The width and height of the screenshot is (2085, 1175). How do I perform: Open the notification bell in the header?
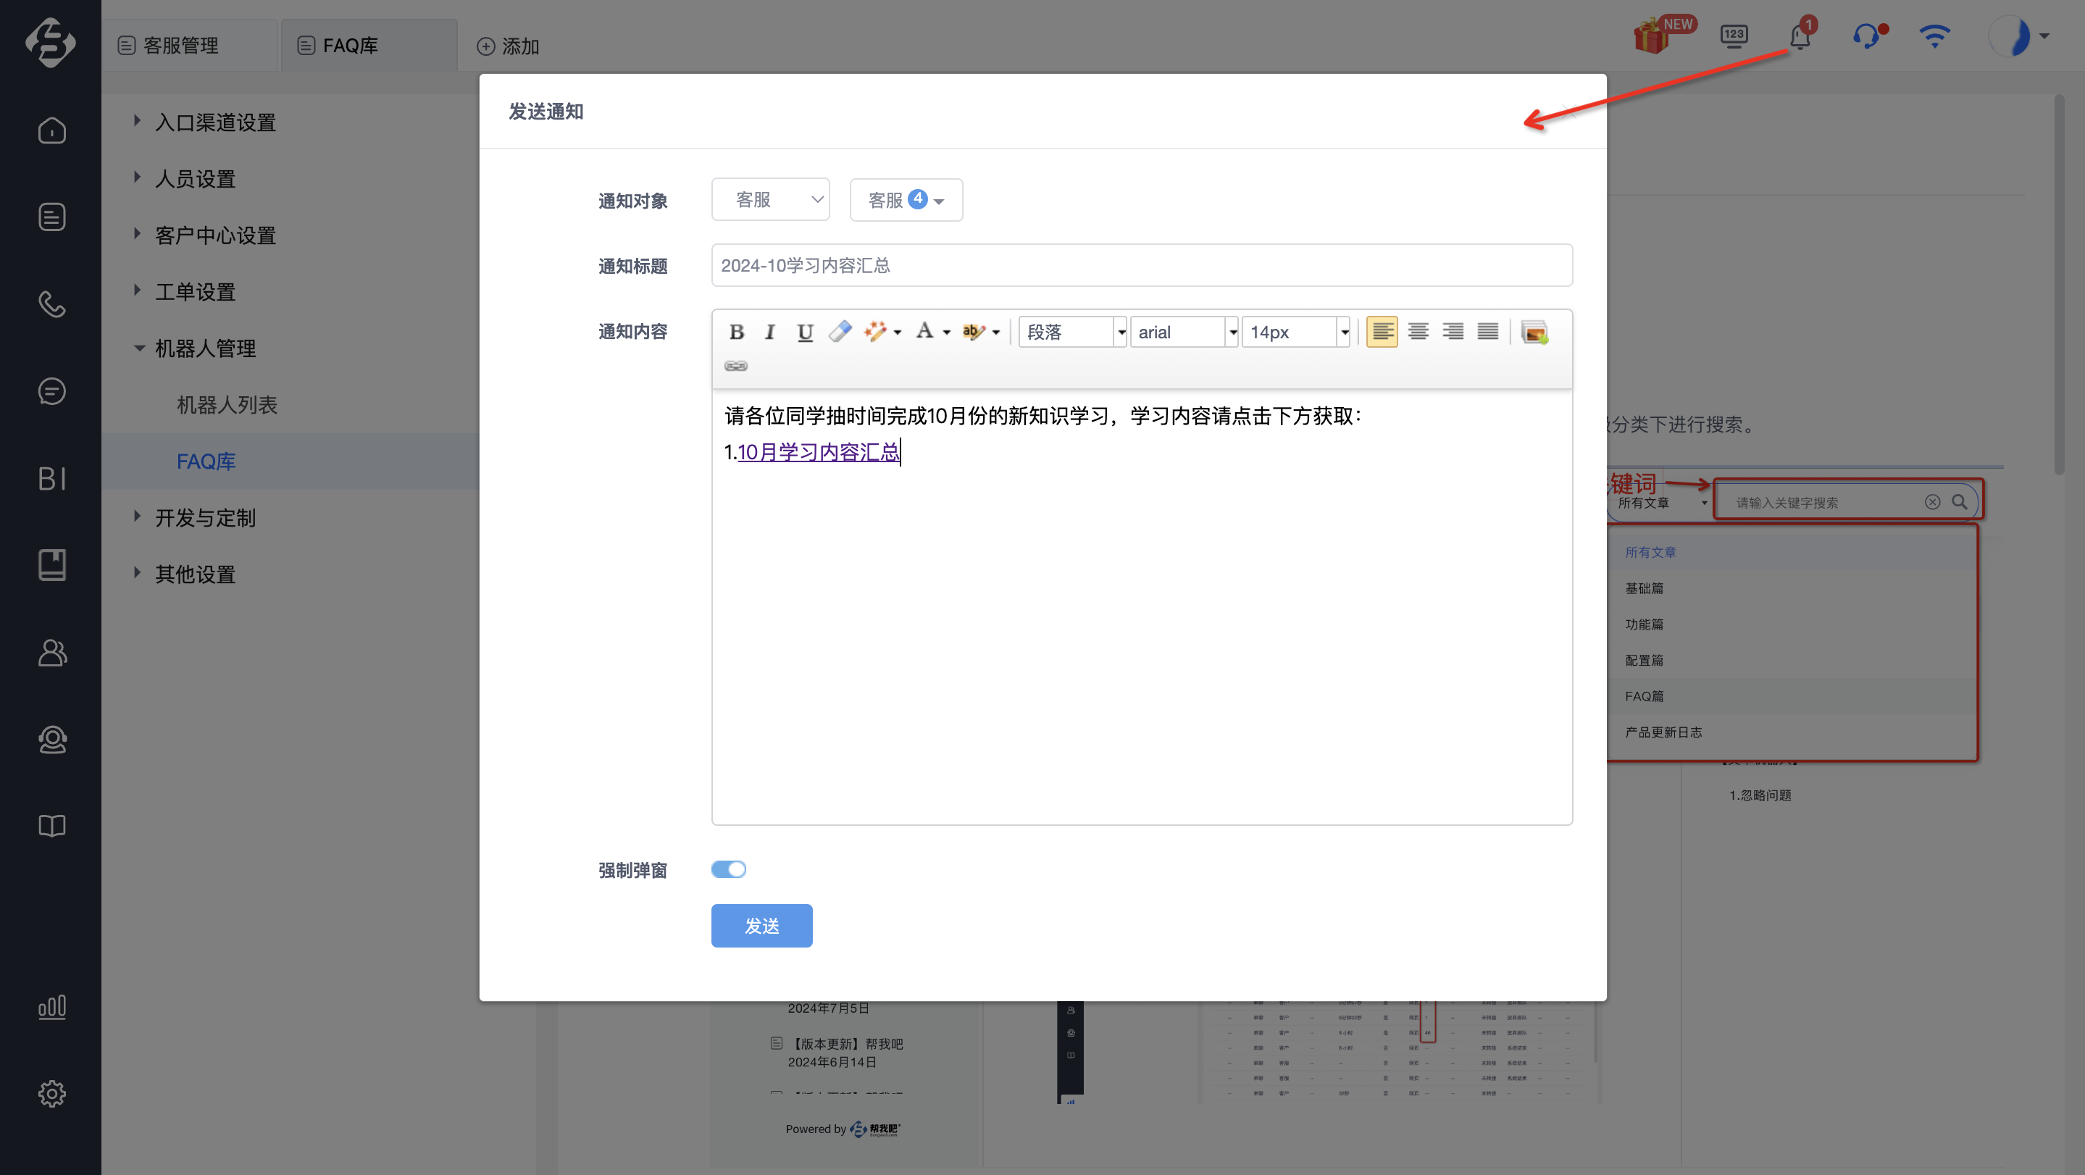[x=1800, y=36]
